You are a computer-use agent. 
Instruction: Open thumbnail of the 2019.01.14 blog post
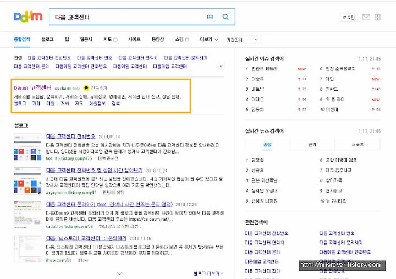pos(28,147)
